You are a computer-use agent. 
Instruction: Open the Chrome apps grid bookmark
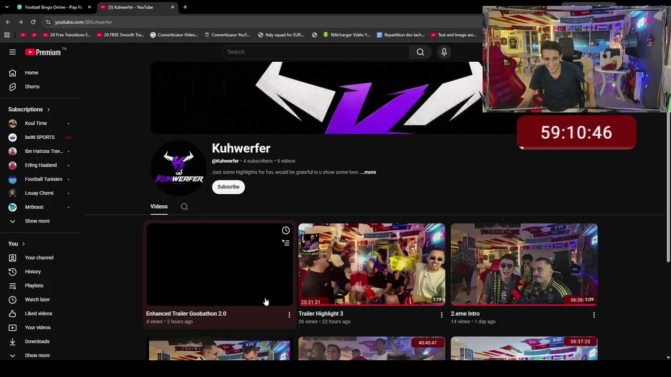[7, 35]
